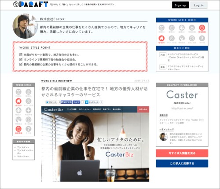The image size is (220, 189).
Task: Click the red house icon in left WORK STYLE sidebar
Action: click(x=18, y=101)
